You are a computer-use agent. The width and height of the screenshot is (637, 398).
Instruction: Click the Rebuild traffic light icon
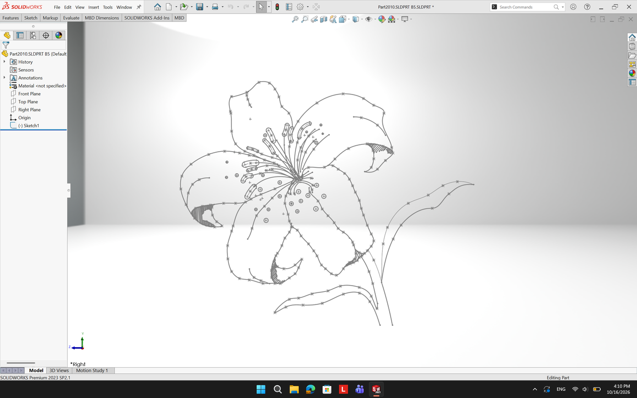point(277,7)
